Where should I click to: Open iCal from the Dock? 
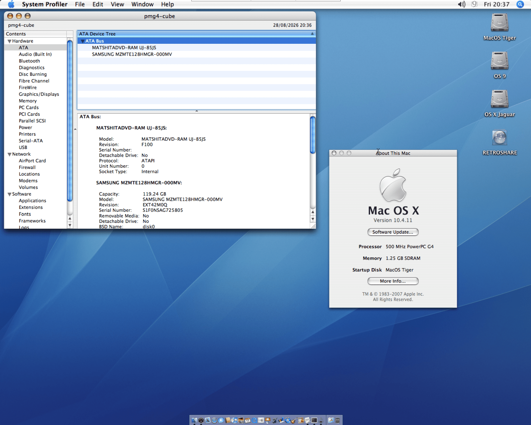248,420
